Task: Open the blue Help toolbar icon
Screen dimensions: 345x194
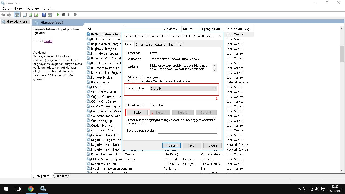Action: pyautogui.click(x=44, y=15)
